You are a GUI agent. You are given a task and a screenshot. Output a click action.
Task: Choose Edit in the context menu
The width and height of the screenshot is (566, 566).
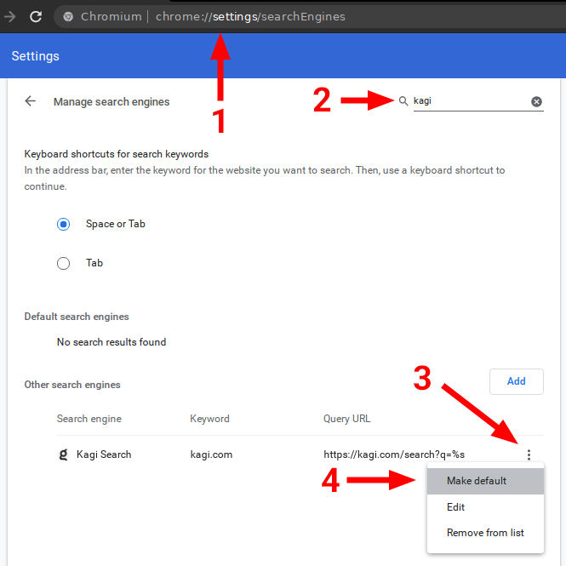coord(485,507)
